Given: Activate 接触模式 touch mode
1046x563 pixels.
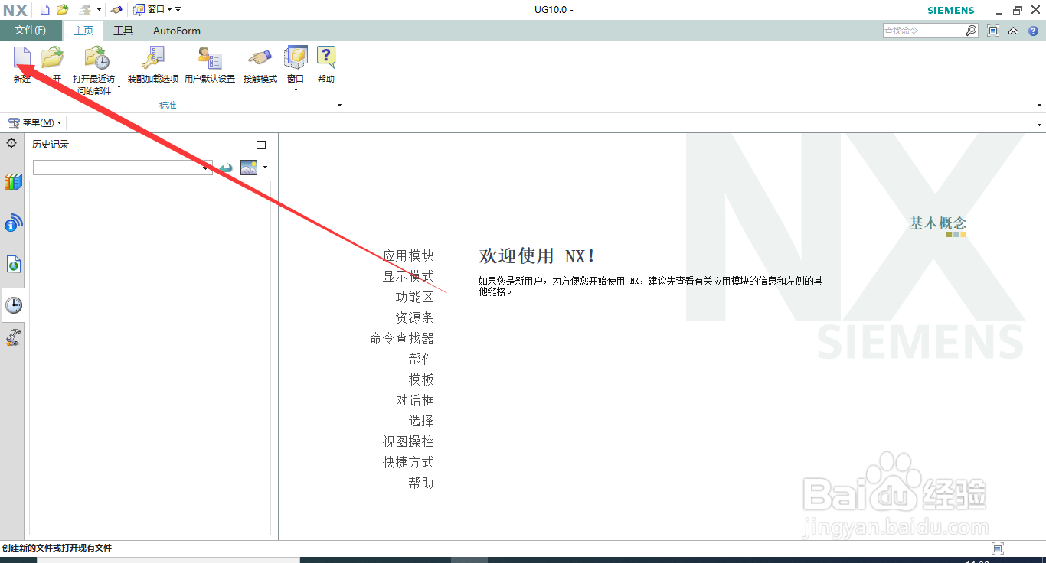Looking at the screenshot, I should pyautogui.click(x=260, y=58).
